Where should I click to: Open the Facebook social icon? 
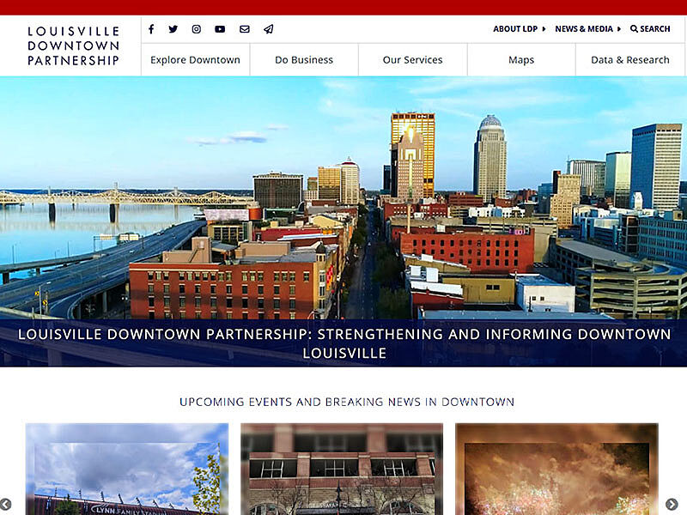[x=151, y=29]
